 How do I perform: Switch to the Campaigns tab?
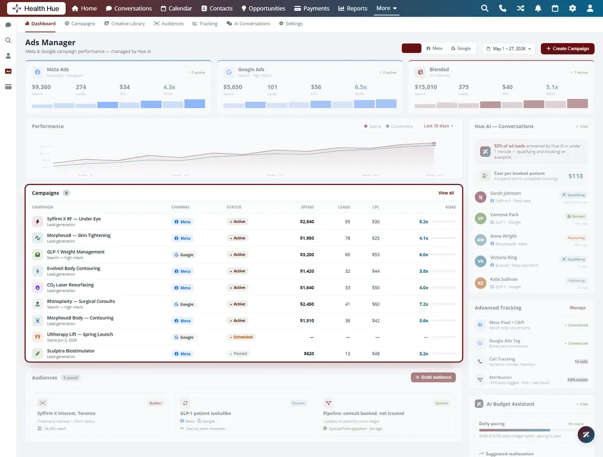80,24
